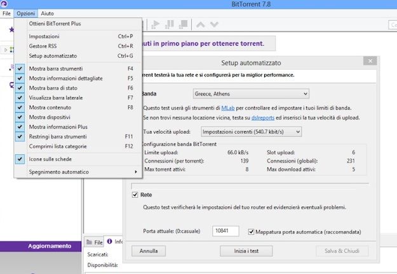Image resolution: width=397 pixels, height=274 pixels.
Task: Open the dslreports link
Action: [x=263, y=117]
